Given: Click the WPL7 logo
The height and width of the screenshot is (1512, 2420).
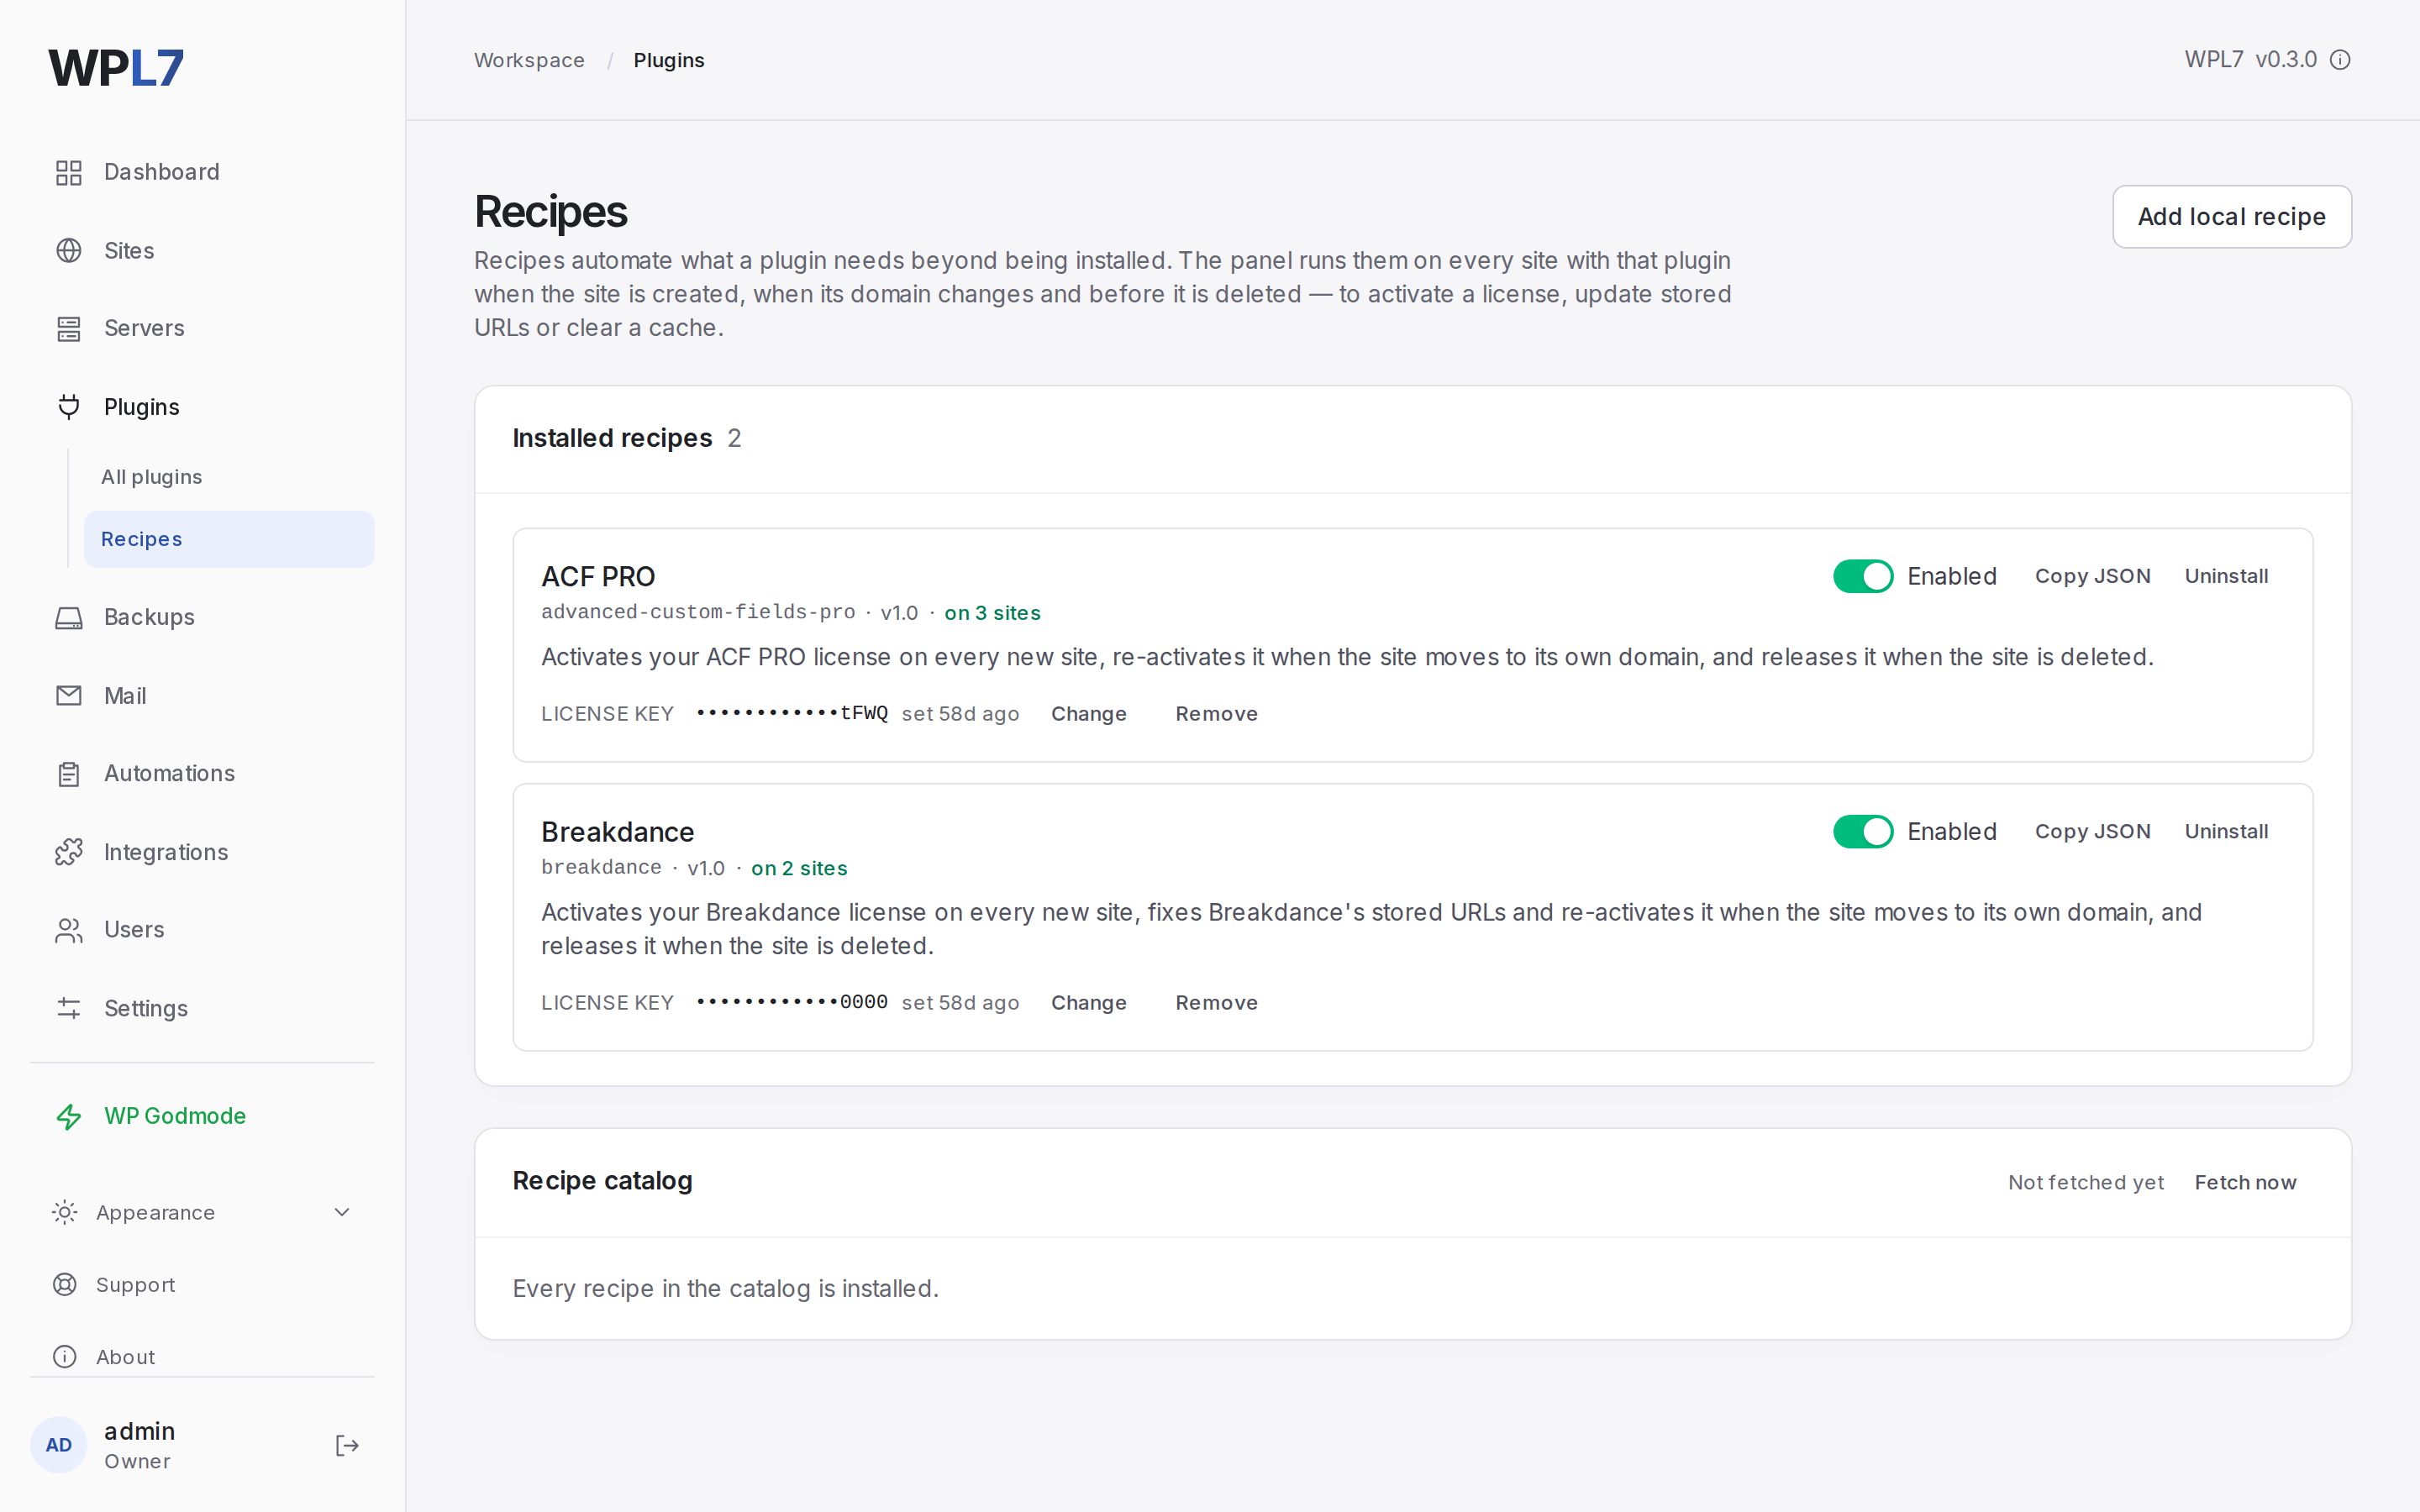Looking at the screenshot, I should tap(116, 68).
